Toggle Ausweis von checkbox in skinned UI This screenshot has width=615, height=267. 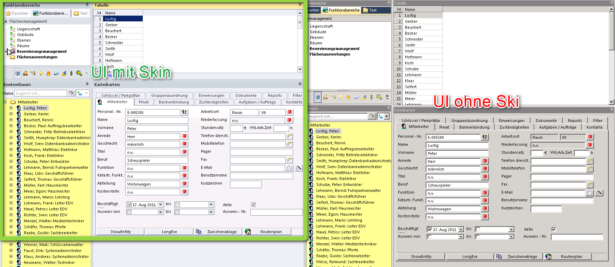129,212
